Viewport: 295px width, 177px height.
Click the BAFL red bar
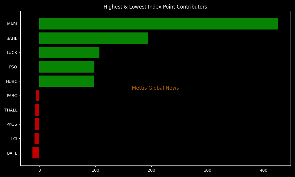pos(36,153)
